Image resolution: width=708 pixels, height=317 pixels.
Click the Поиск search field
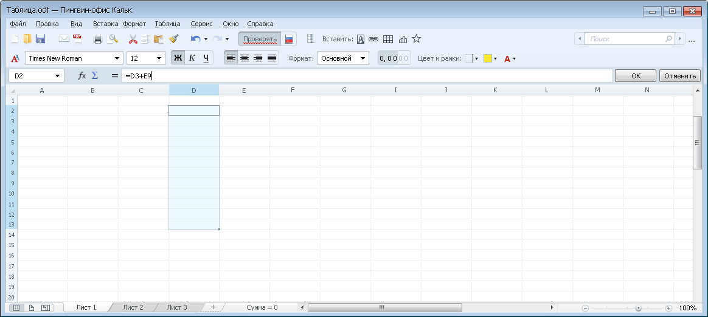625,39
